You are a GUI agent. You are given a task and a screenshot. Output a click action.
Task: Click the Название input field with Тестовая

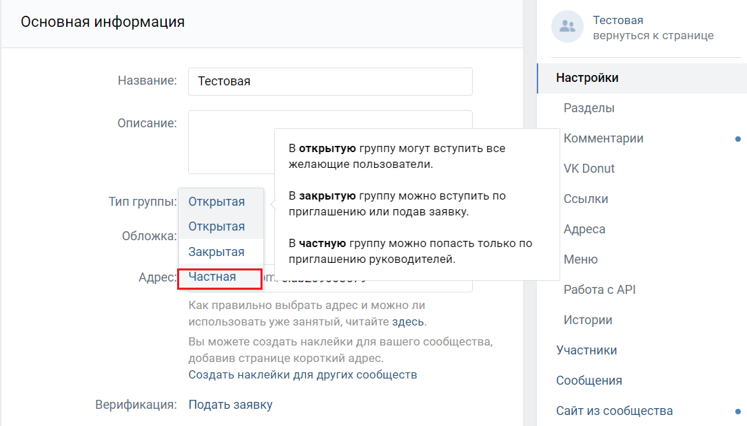click(330, 81)
